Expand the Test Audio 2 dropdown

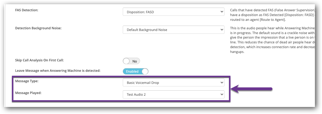pyautogui.click(x=173, y=94)
